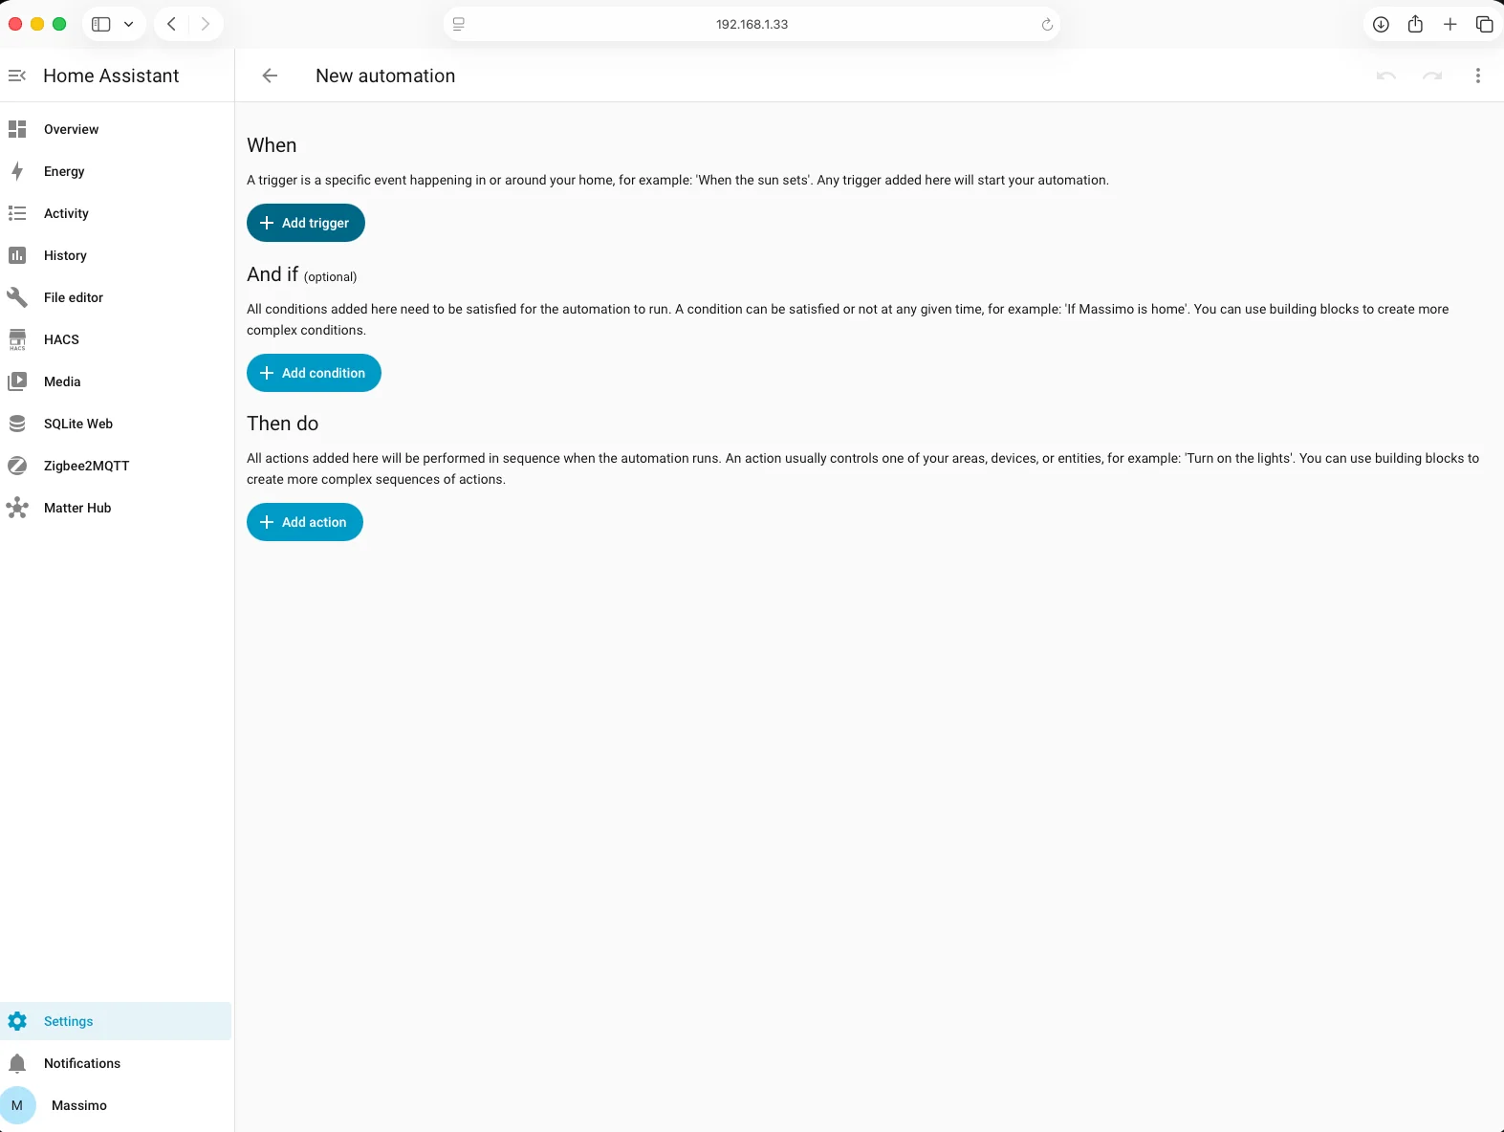Open Notifications sidebar label

click(82, 1063)
